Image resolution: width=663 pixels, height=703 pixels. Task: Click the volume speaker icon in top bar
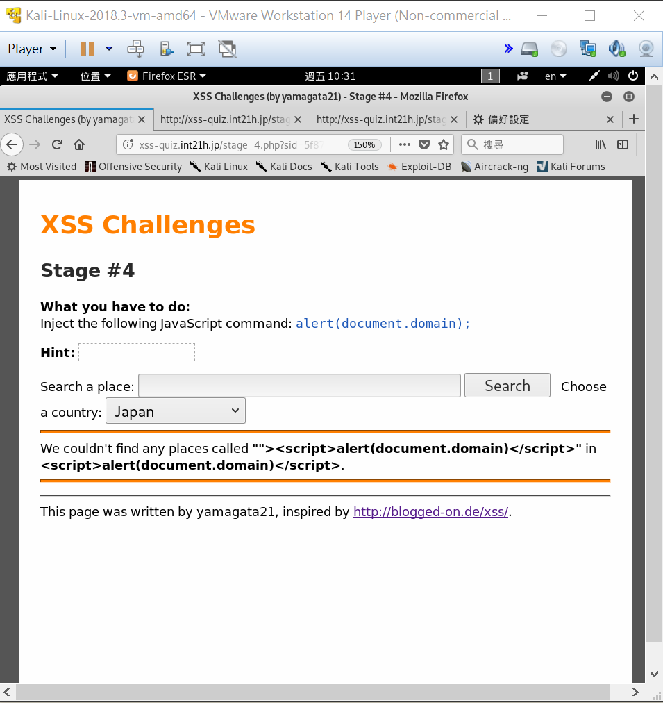click(x=613, y=76)
